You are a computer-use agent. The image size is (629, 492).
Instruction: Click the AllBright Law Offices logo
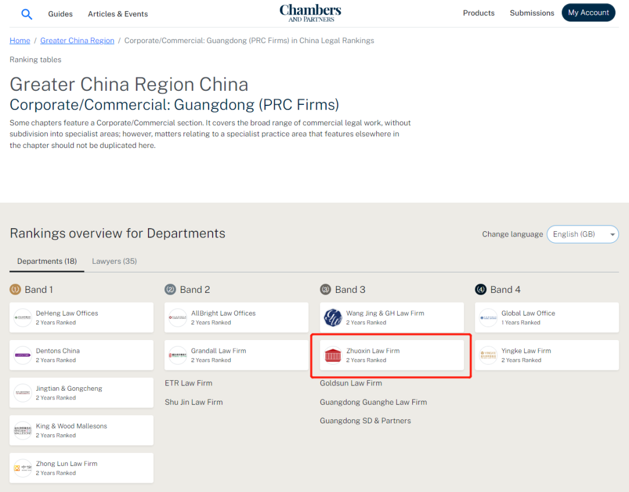coord(178,317)
